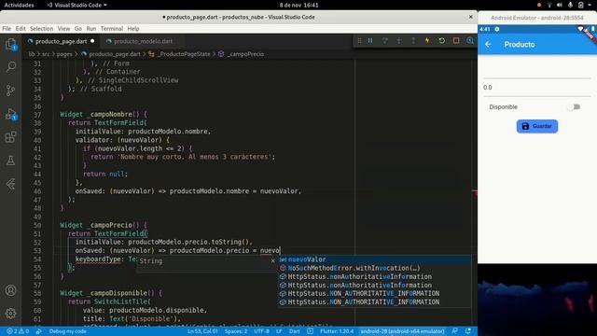Click UTF-8 encoding status item
Viewport: 597px width, 336px height.
[261, 331]
